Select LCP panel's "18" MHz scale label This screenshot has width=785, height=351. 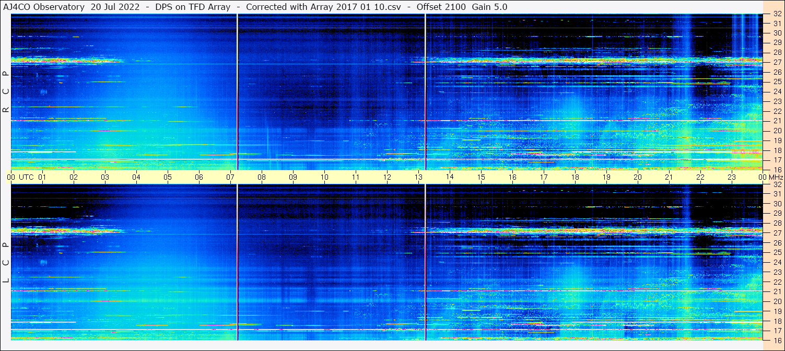pos(777,321)
